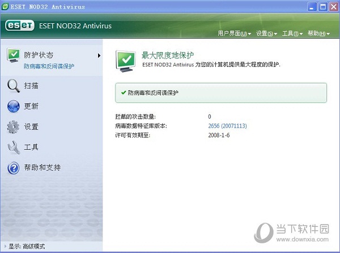This screenshot has height=253, width=340.
Task: Click the ESET NOD32 Antivirus header title
Action: click(x=75, y=26)
